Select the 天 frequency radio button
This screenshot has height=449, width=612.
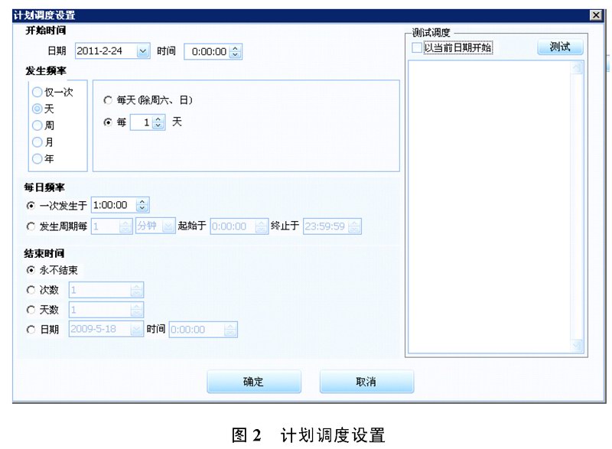(x=37, y=109)
